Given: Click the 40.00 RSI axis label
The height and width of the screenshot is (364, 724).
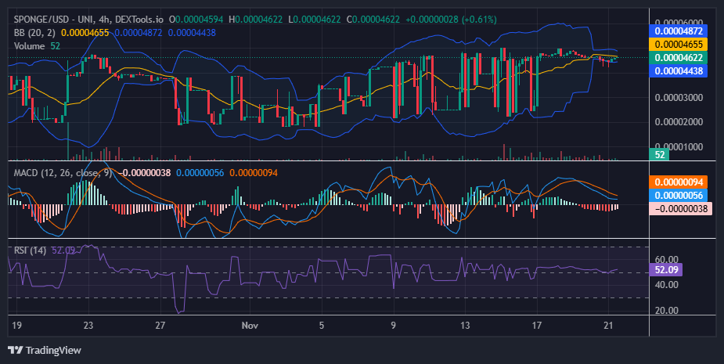Looking at the screenshot, I should tap(667, 285).
